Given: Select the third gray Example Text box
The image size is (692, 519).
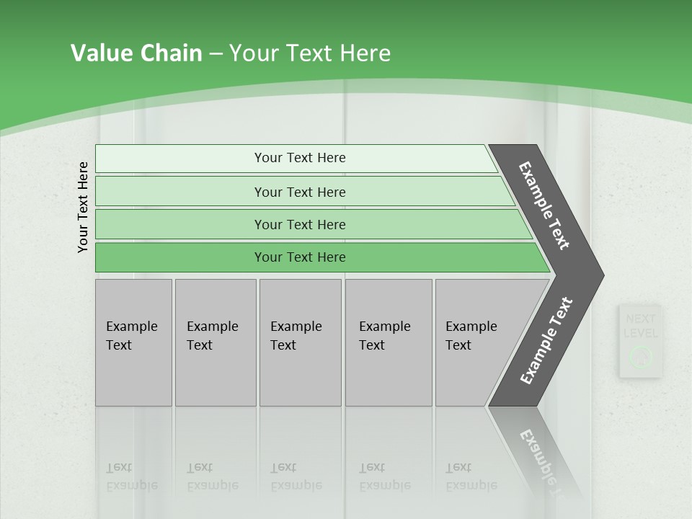Looking at the screenshot, I should click(x=301, y=342).
